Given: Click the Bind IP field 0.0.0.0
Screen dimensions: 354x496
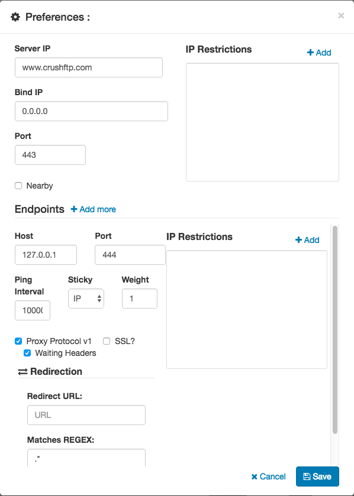Looking at the screenshot, I should [x=91, y=111].
